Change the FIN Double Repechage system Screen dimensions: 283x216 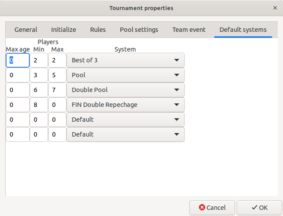pyautogui.click(x=126, y=105)
